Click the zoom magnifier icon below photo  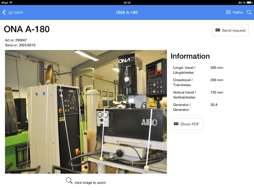(69, 181)
